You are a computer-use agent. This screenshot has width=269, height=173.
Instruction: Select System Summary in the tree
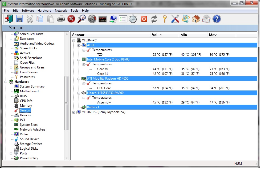[32, 87]
